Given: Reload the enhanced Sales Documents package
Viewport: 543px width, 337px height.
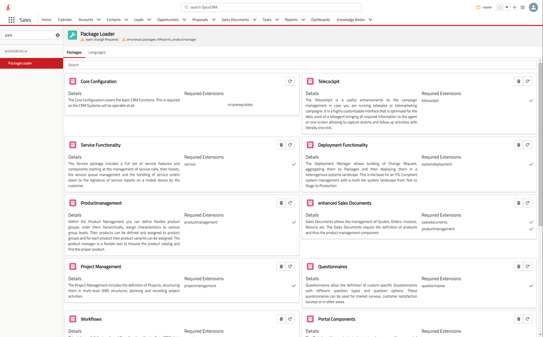Looking at the screenshot, I should [x=528, y=203].
